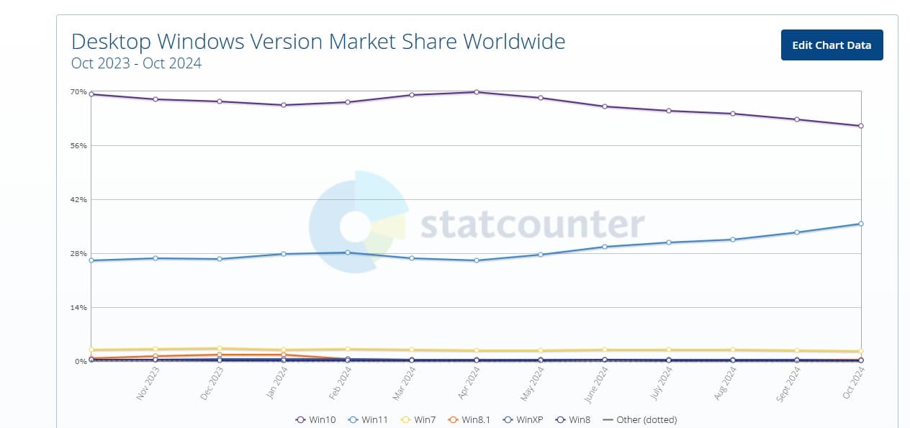Image resolution: width=910 pixels, height=428 pixels.
Task: Click Win11 data point for Feb 2024
Action: (348, 252)
